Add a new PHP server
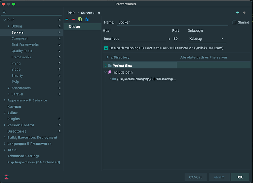This screenshot has height=183, width=253. [67, 19]
